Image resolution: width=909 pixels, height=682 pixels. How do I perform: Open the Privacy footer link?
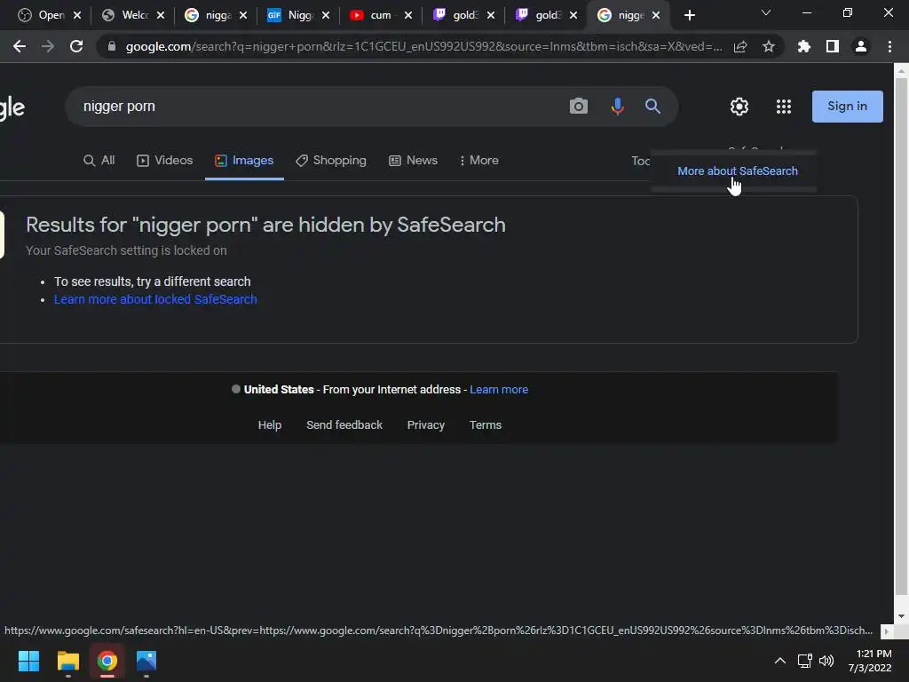pyautogui.click(x=425, y=425)
